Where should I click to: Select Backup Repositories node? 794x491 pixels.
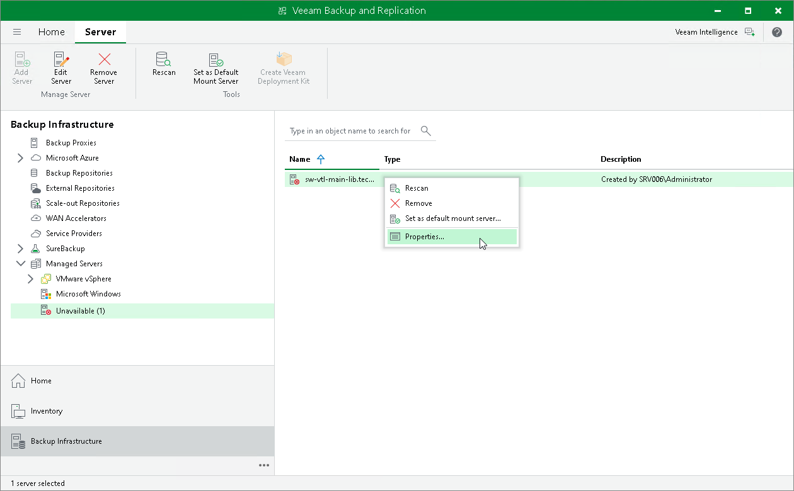point(79,173)
